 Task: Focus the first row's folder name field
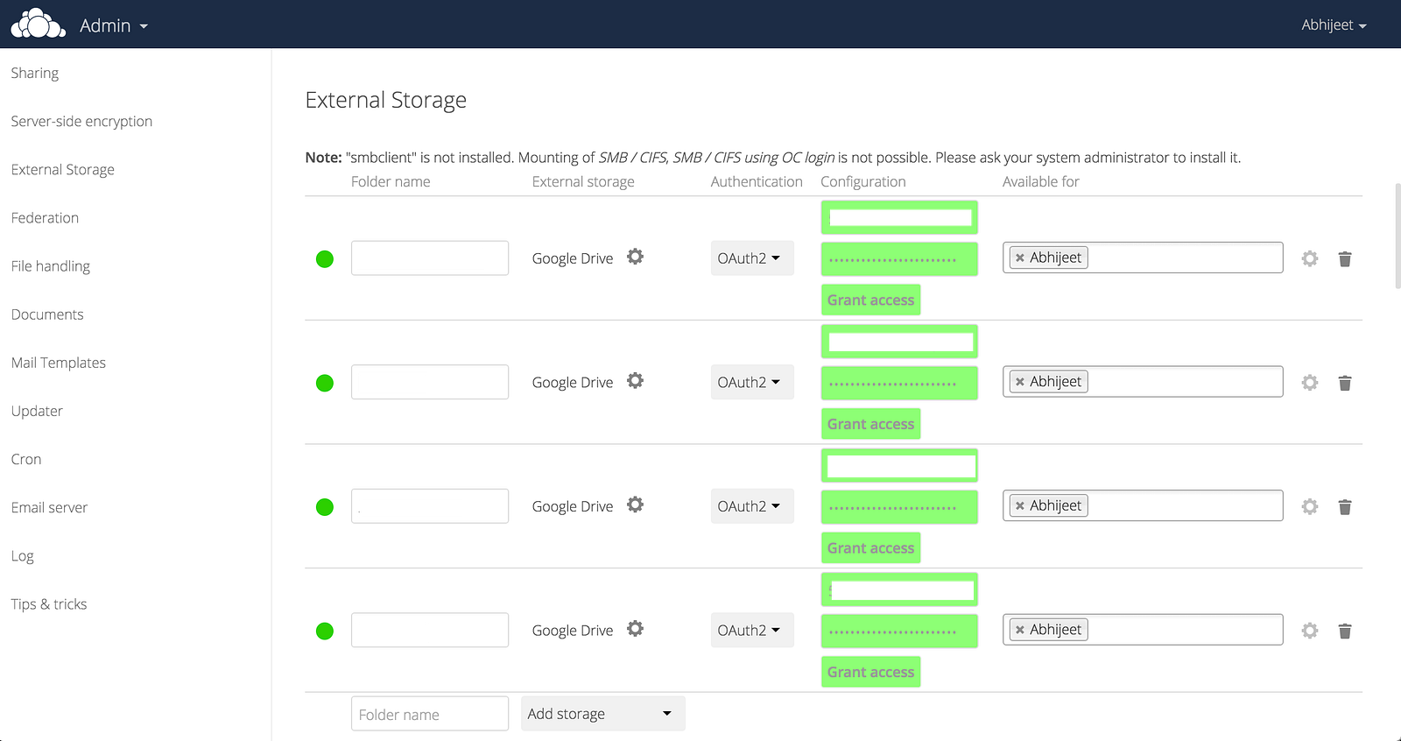(430, 258)
